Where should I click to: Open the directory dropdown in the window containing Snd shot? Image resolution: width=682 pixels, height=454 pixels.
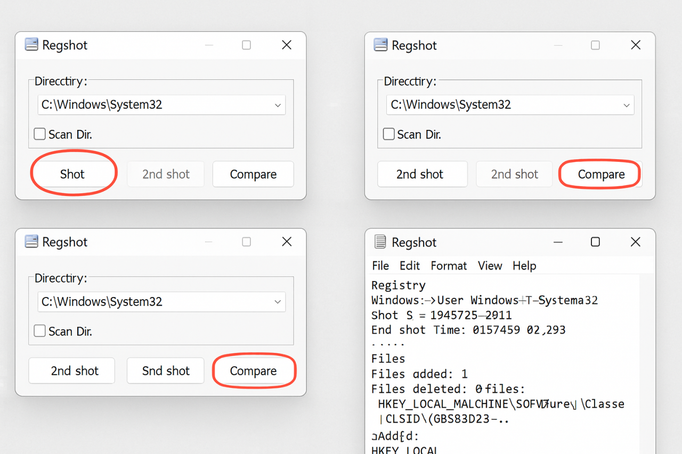click(278, 302)
